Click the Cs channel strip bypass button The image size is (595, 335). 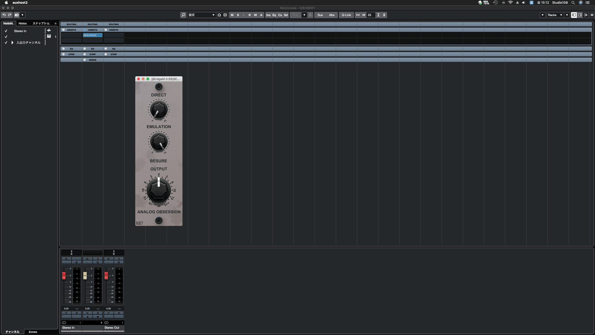click(x=280, y=15)
